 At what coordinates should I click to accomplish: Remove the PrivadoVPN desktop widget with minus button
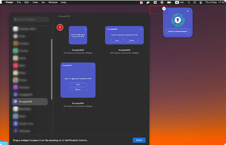(164, 9)
